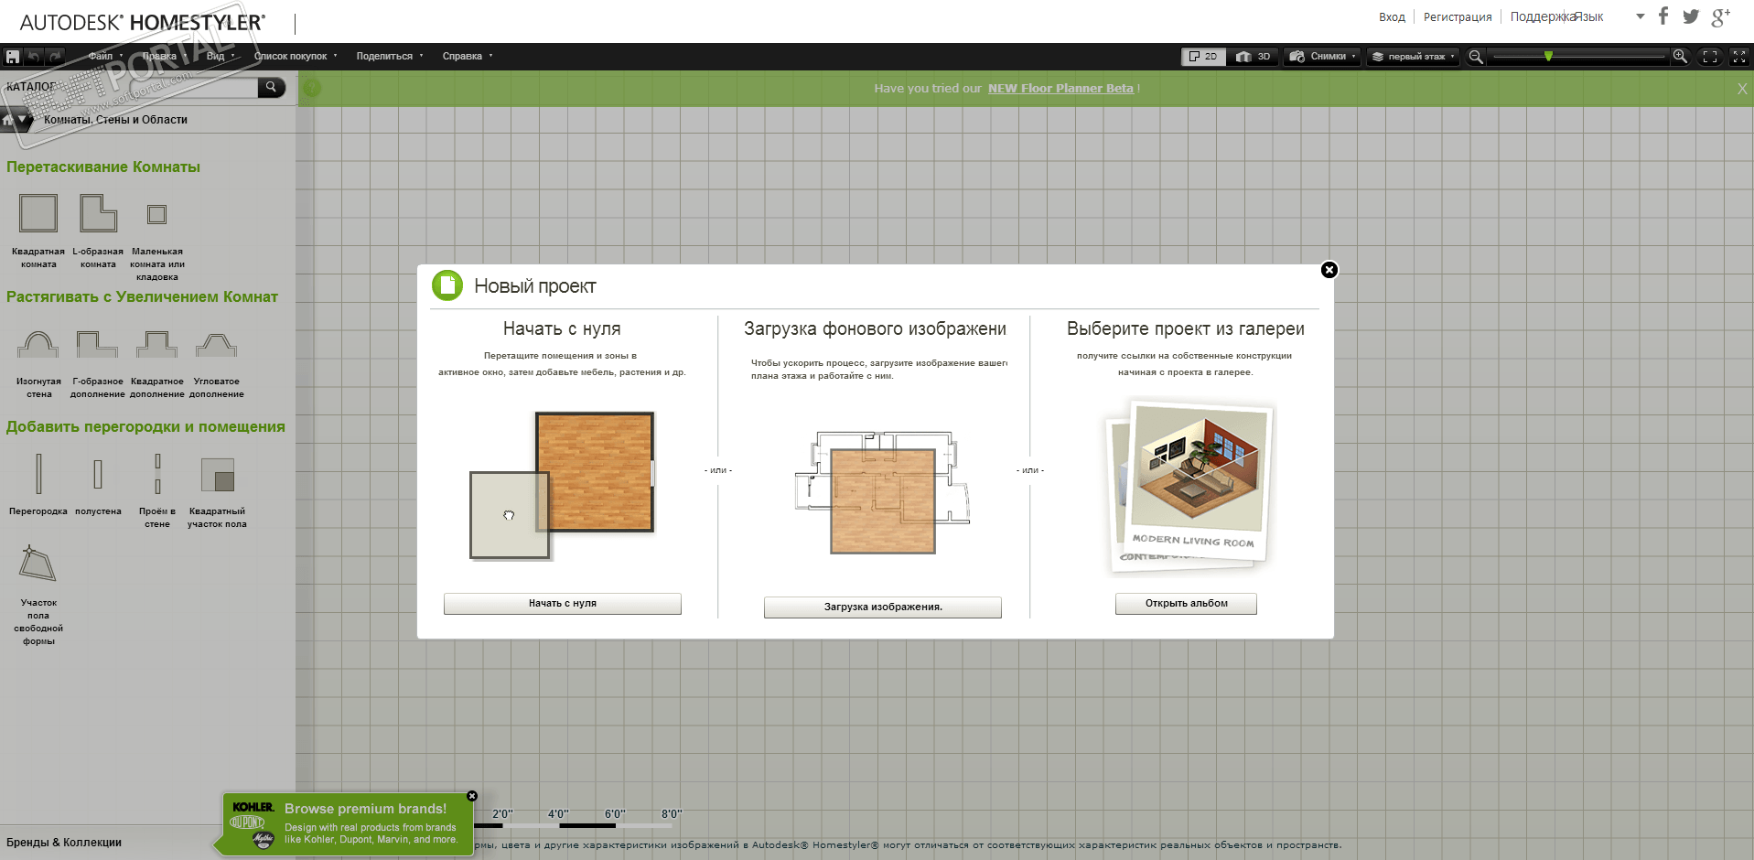Screen dimensions: 1754x860
Task: Select the Угловатое дополнение shape
Action: (217, 344)
